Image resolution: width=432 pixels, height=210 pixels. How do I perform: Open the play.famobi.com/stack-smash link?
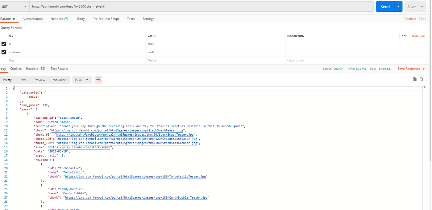pyautogui.click(x=80, y=147)
